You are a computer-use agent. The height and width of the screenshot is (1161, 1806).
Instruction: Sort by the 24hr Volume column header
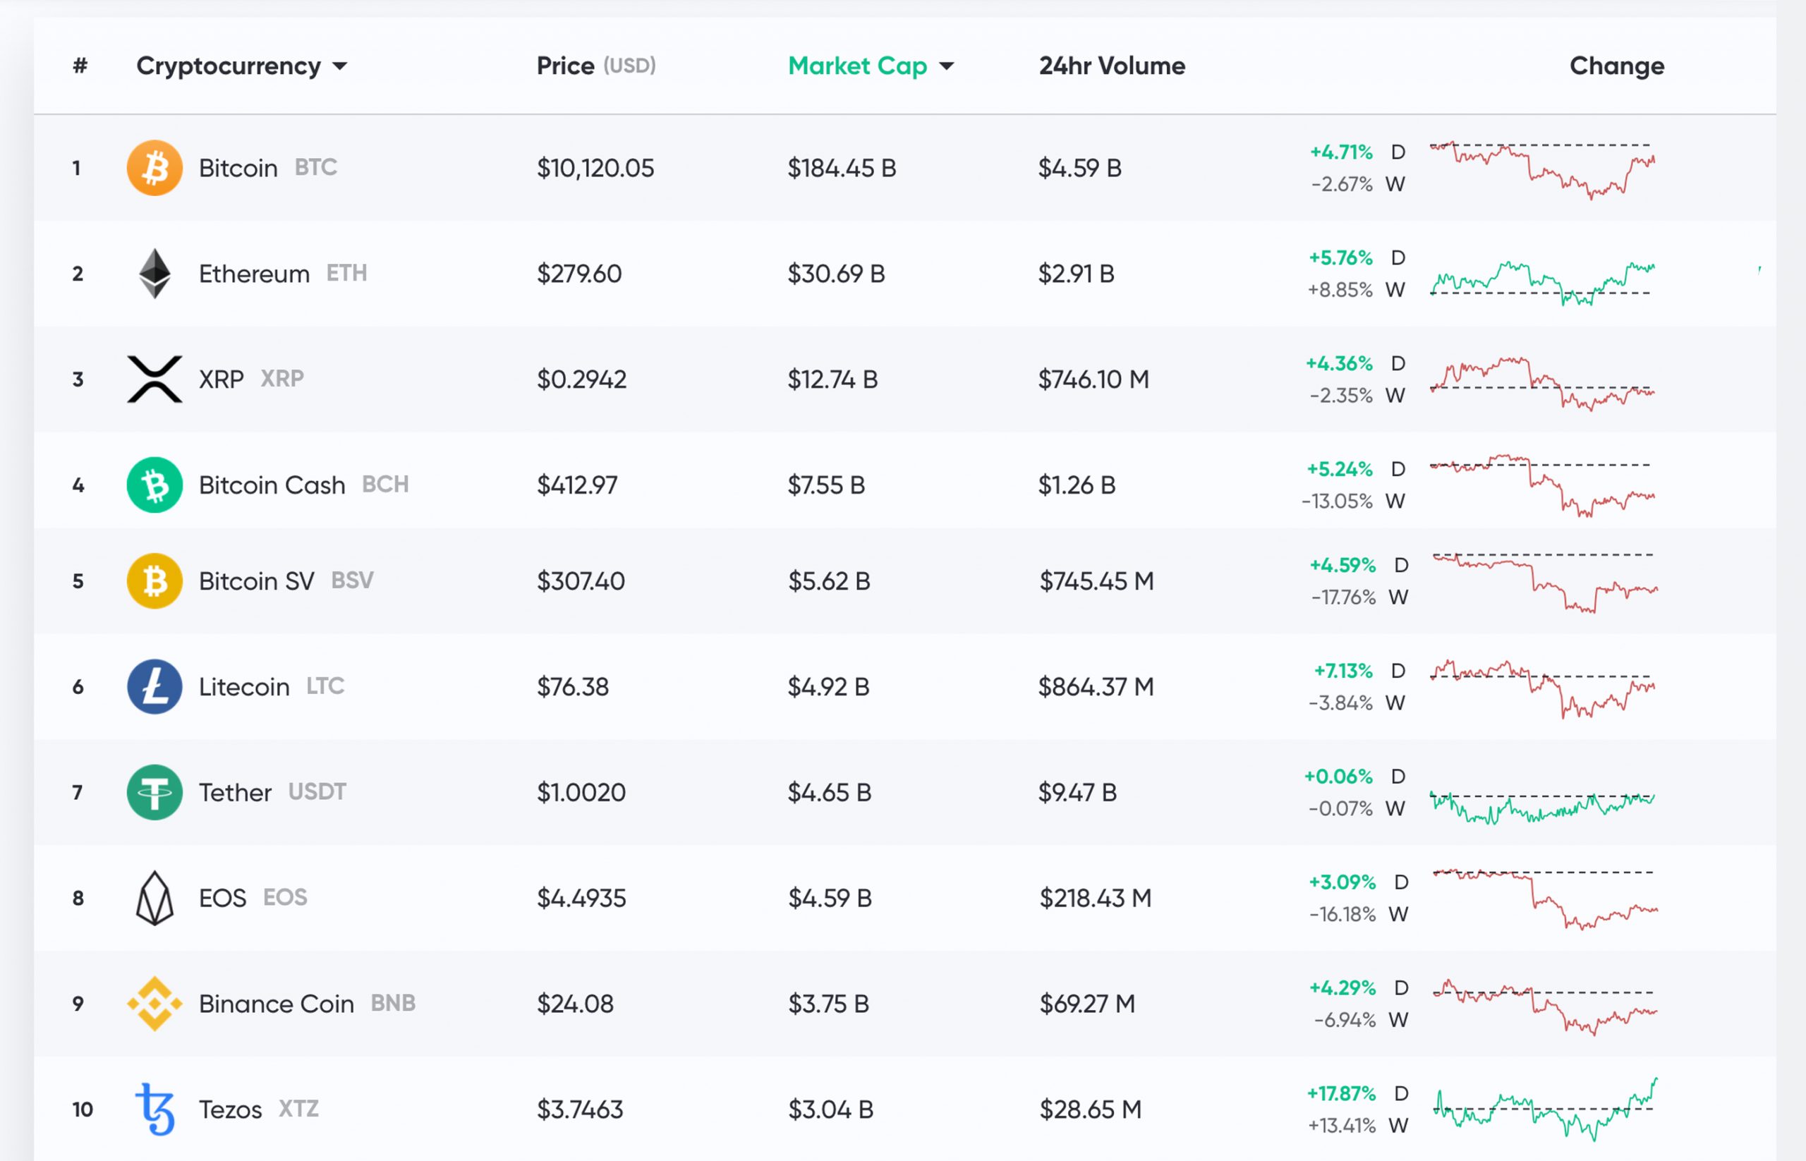click(x=1113, y=66)
